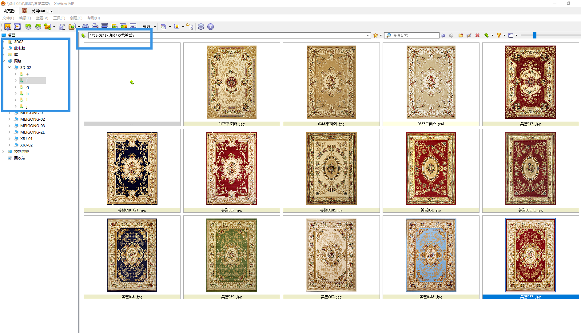Viewport: 581px width, 333px height.
Task: Rotate image counter-clockwise using toolbar icon
Action: point(28,27)
